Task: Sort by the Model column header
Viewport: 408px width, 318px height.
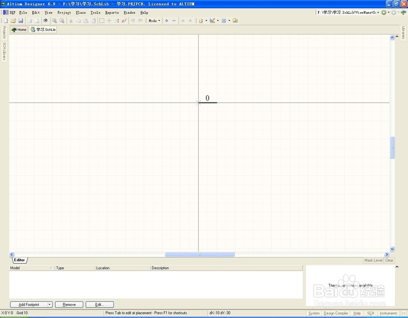Action: tap(32, 268)
